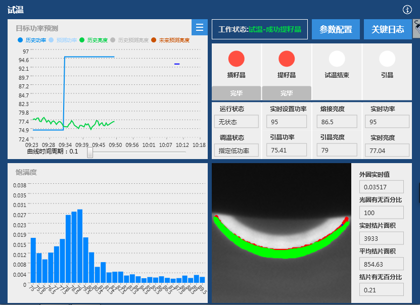
Task: Click the pin icon at the top right edge
Action: [416, 29]
